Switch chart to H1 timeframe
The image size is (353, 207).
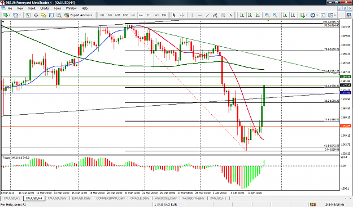[x=133, y=15]
